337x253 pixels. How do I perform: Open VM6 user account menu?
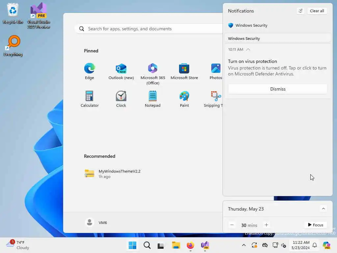(x=96, y=222)
